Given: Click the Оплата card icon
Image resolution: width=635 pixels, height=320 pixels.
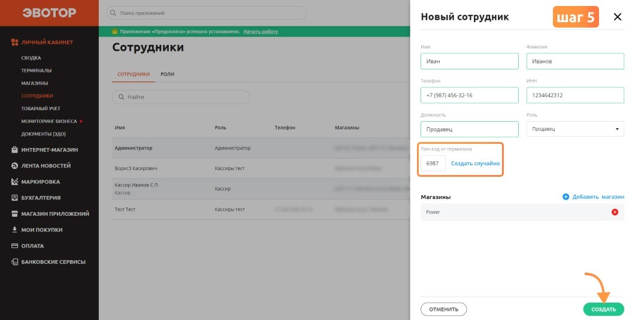Looking at the screenshot, I should pyautogui.click(x=14, y=246).
